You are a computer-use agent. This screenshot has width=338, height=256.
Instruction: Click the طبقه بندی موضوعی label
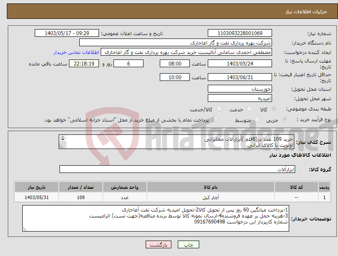click(308, 109)
